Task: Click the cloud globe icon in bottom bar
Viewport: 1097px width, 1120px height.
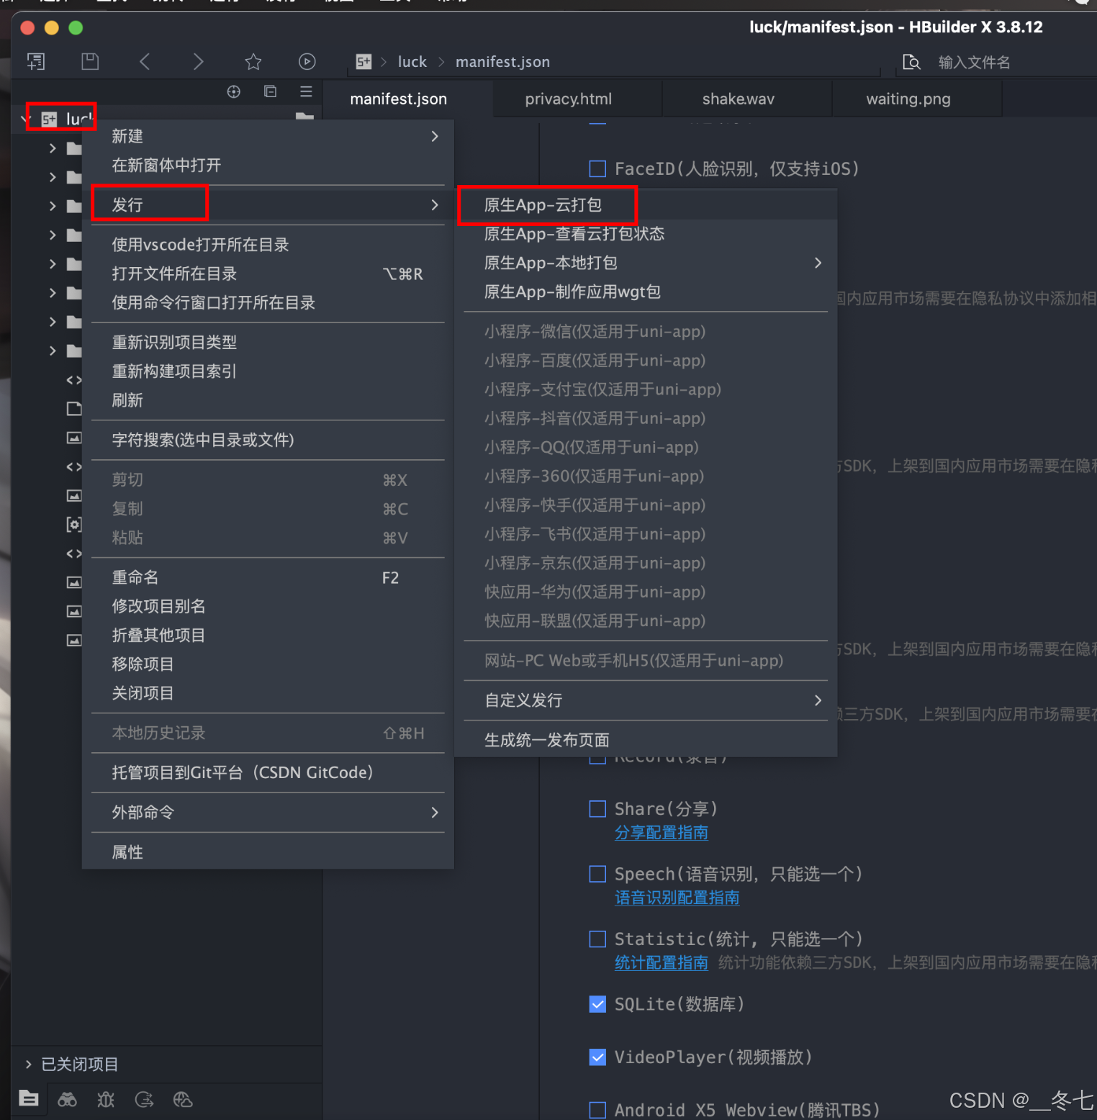Action: [x=183, y=1099]
